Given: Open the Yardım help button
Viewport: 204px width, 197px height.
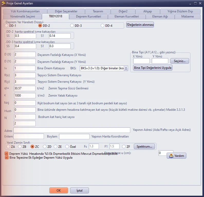Looking at the screenshot, I should pyautogui.click(x=177, y=156).
